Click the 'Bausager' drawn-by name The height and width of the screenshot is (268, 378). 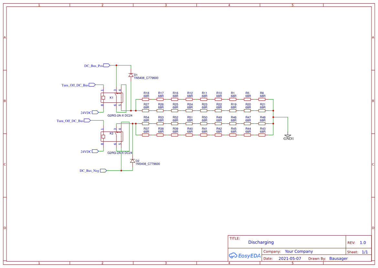click(338, 259)
